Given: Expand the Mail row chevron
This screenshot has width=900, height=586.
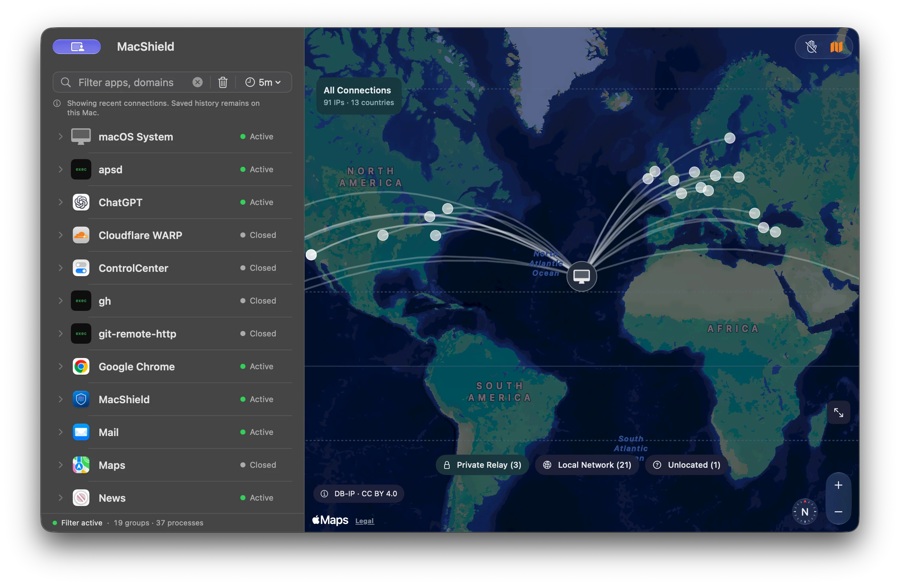Looking at the screenshot, I should coord(60,432).
